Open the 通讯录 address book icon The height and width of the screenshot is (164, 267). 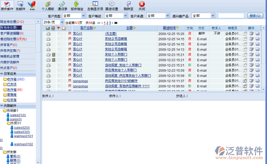click(62, 5)
